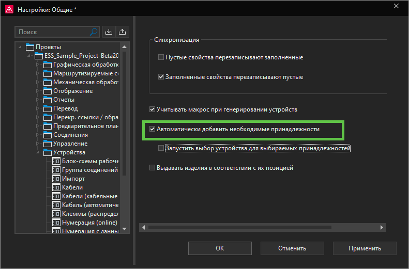This screenshot has height=269, width=409.
Task: Select the Кабели tree item
Action: click(x=72, y=187)
